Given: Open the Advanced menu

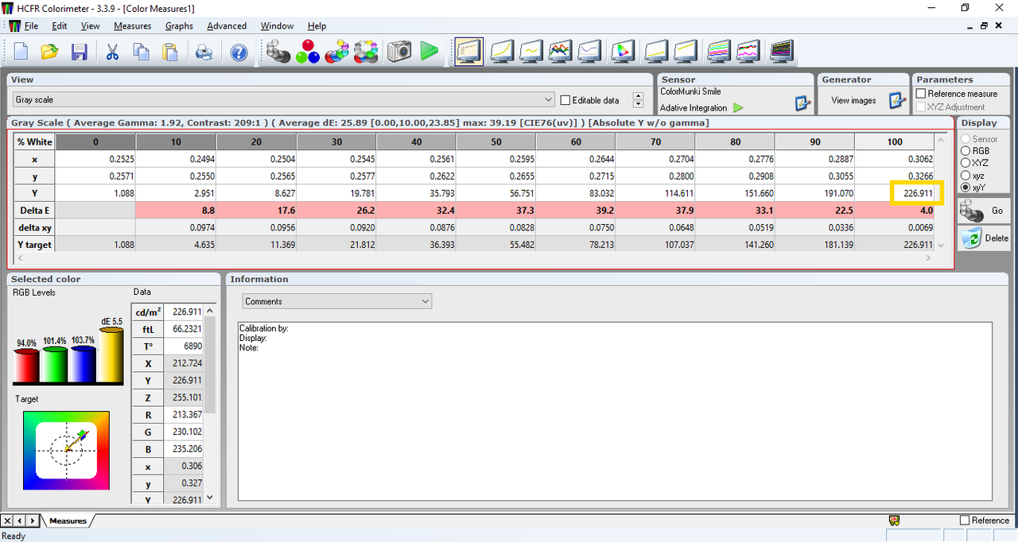Looking at the screenshot, I should tap(227, 25).
